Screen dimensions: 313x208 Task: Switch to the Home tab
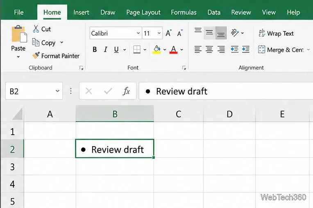click(52, 12)
